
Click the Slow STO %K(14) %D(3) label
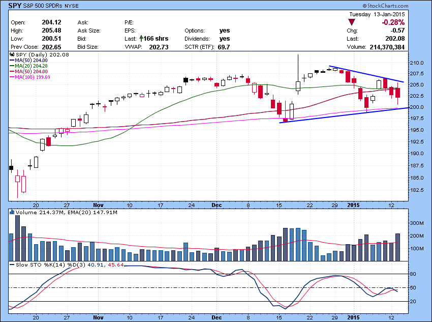tap(50, 265)
